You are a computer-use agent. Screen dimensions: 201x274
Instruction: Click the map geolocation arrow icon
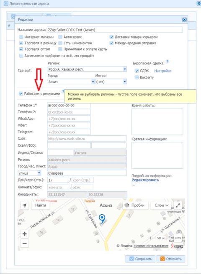(25, 205)
